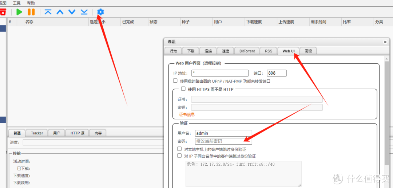
Task: Select the Tracker details tab
Action: (x=37, y=133)
